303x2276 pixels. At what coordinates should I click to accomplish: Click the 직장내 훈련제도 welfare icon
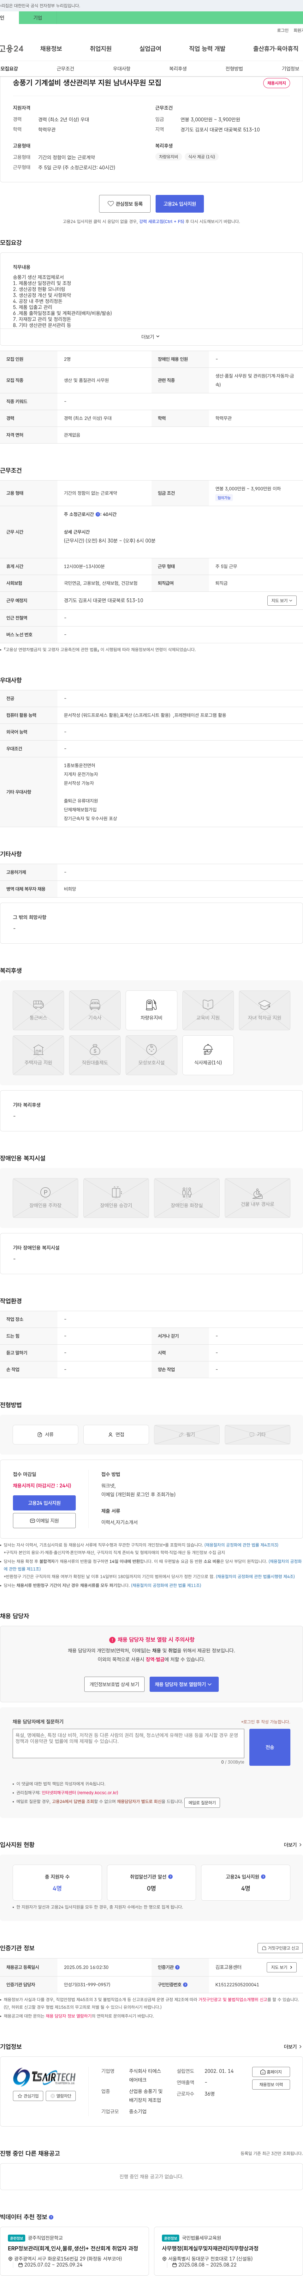(x=94, y=1055)
